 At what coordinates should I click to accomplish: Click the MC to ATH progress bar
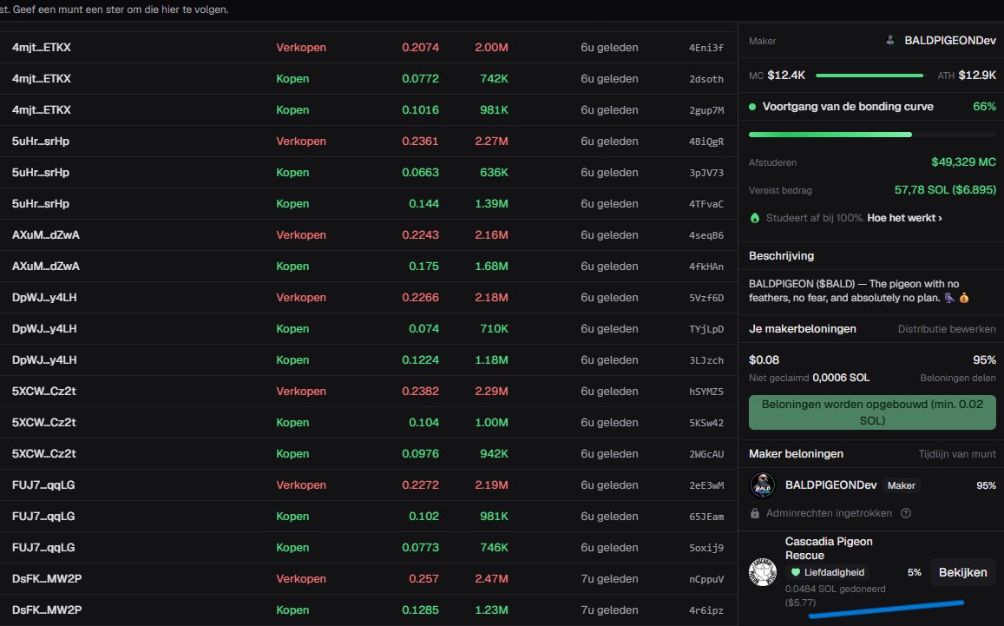tap(869, 76)
